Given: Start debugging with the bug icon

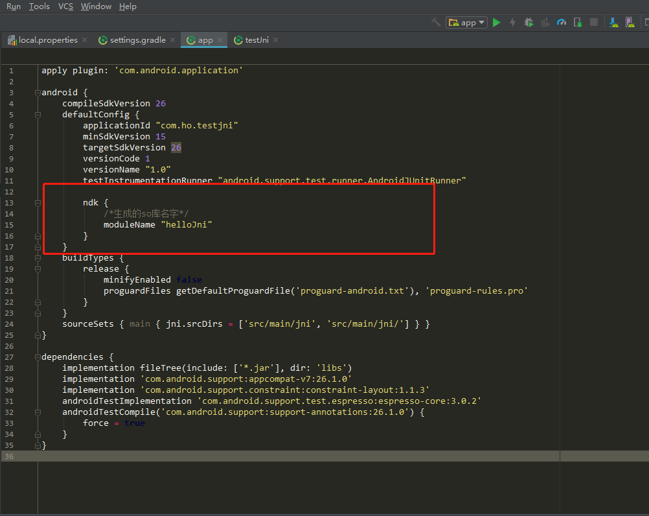Looking at the screenshot, I should (x=529, y=22).
